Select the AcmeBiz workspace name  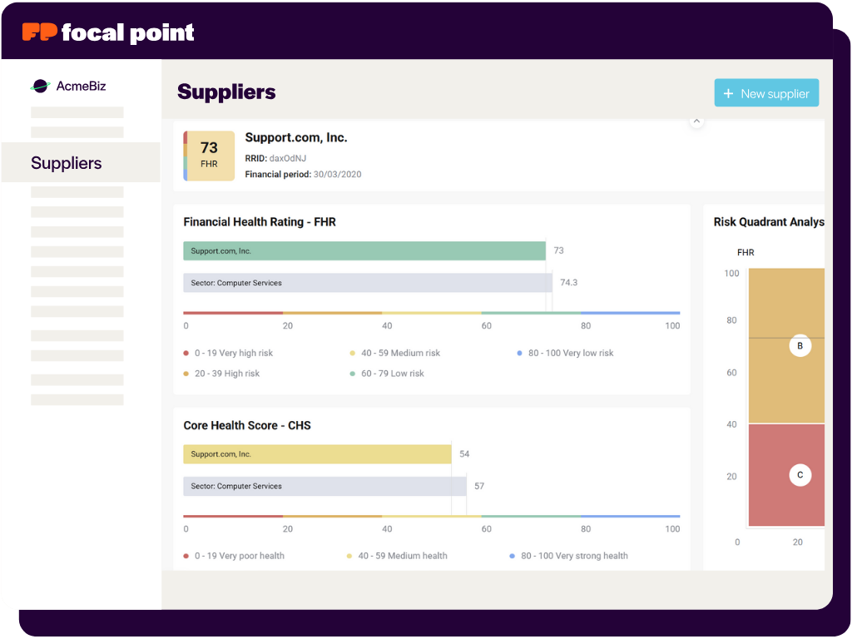(x=81, y=86)
